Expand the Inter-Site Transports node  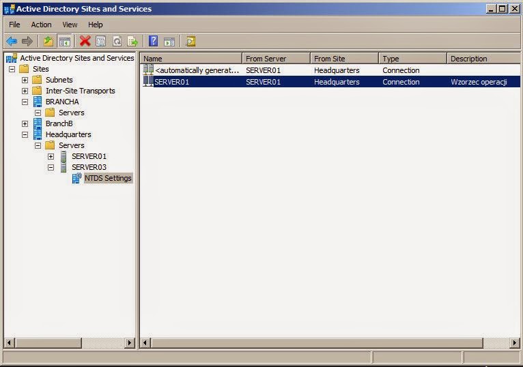pos(25,91)
